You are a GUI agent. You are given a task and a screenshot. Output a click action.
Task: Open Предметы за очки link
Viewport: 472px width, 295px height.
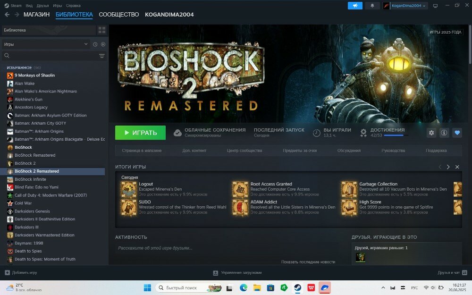(300, 151)
